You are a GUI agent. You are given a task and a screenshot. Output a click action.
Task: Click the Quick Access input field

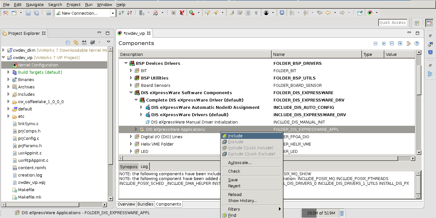(x=392, y=23)
